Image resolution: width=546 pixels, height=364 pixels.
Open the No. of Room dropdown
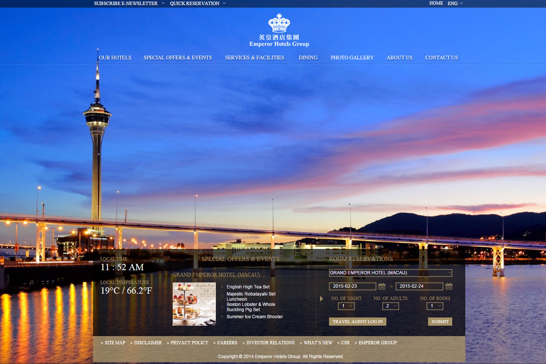(435, 306)
